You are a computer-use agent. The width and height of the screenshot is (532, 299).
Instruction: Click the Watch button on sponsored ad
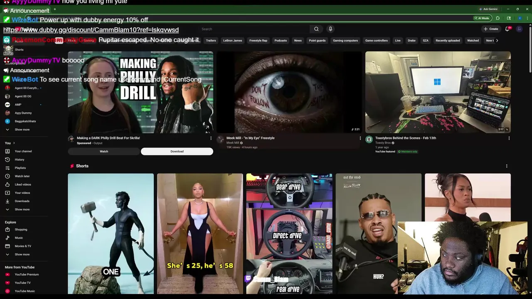point(104,152)
